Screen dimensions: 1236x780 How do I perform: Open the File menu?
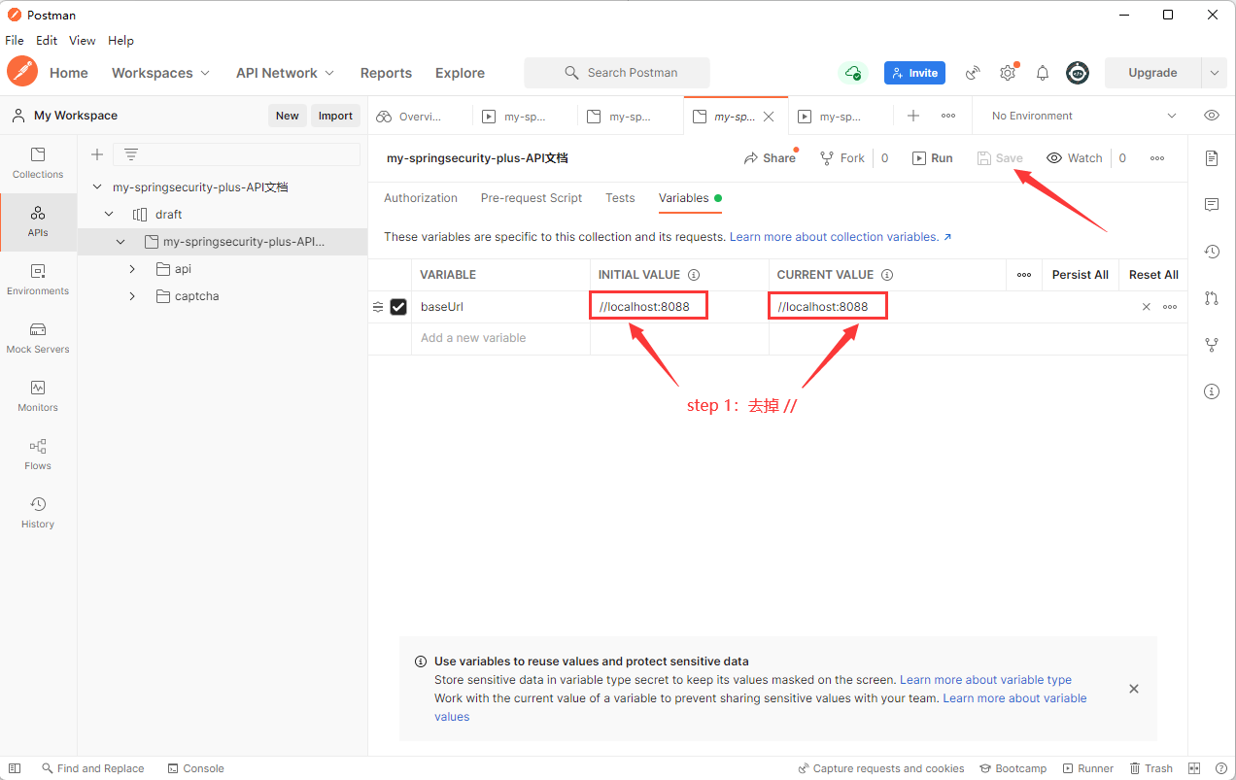tap(15, 41)
